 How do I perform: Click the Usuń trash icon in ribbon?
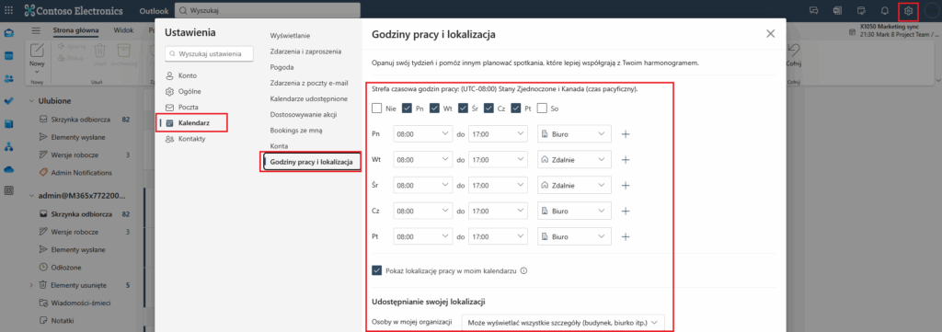point(99,51)
